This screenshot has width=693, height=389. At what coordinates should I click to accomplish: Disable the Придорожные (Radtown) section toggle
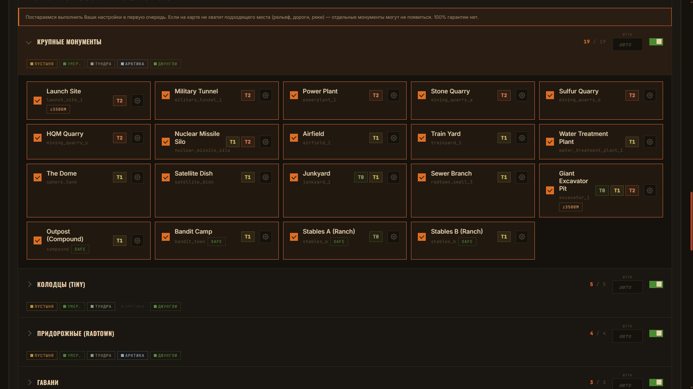point(656,333)
